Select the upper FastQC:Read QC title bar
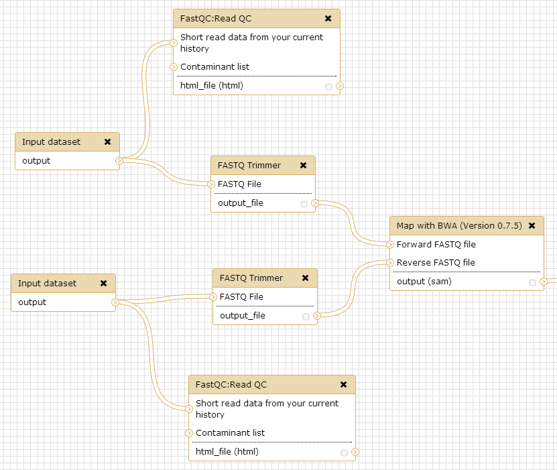Viewport: 557px width, 470px height. tap(257, 19)
